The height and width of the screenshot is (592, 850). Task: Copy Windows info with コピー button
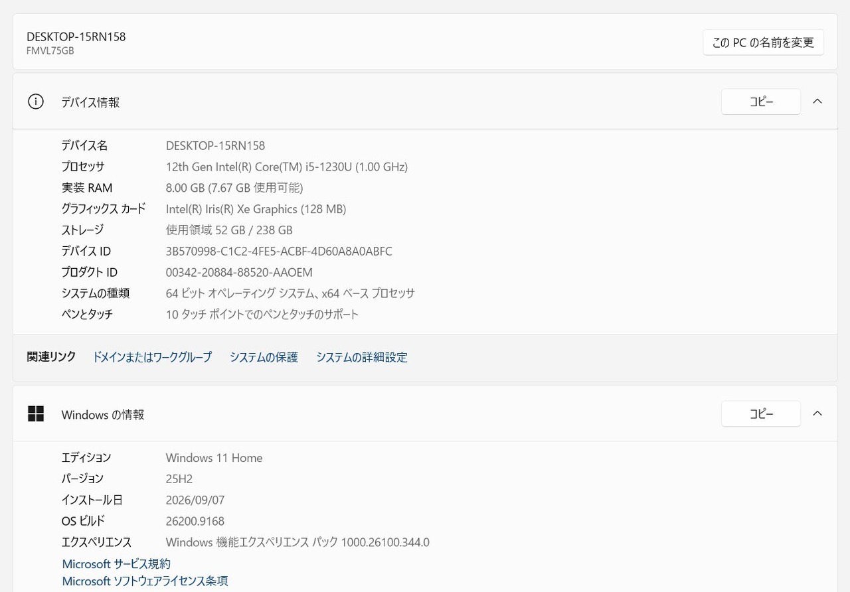761,413
